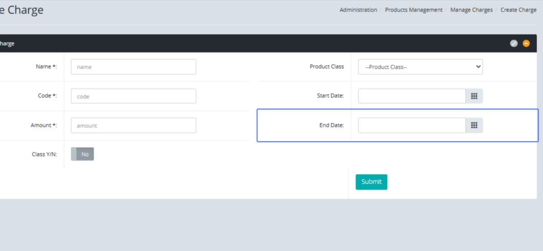Open the End Date calendar picker
Viewport: 543px width, 251px height.
474,125
